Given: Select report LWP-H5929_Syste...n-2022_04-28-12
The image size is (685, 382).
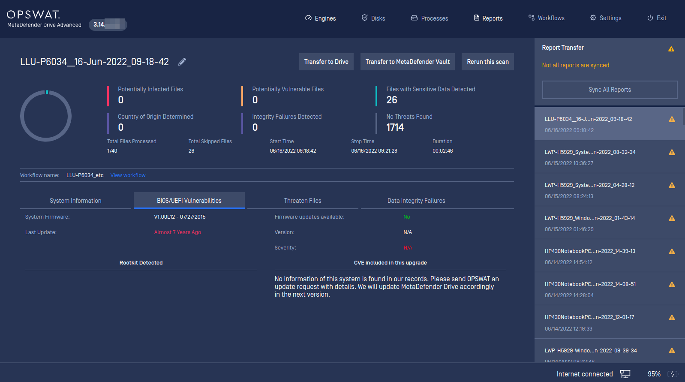Looking at the screenshot, I should [x=609, y=190].
